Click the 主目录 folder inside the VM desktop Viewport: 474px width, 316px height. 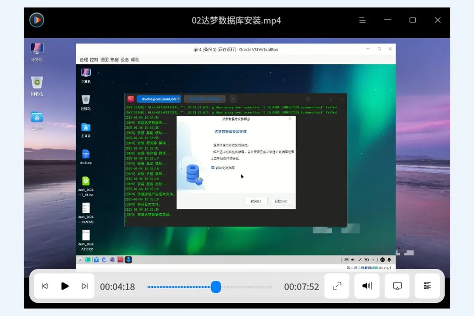86,130
